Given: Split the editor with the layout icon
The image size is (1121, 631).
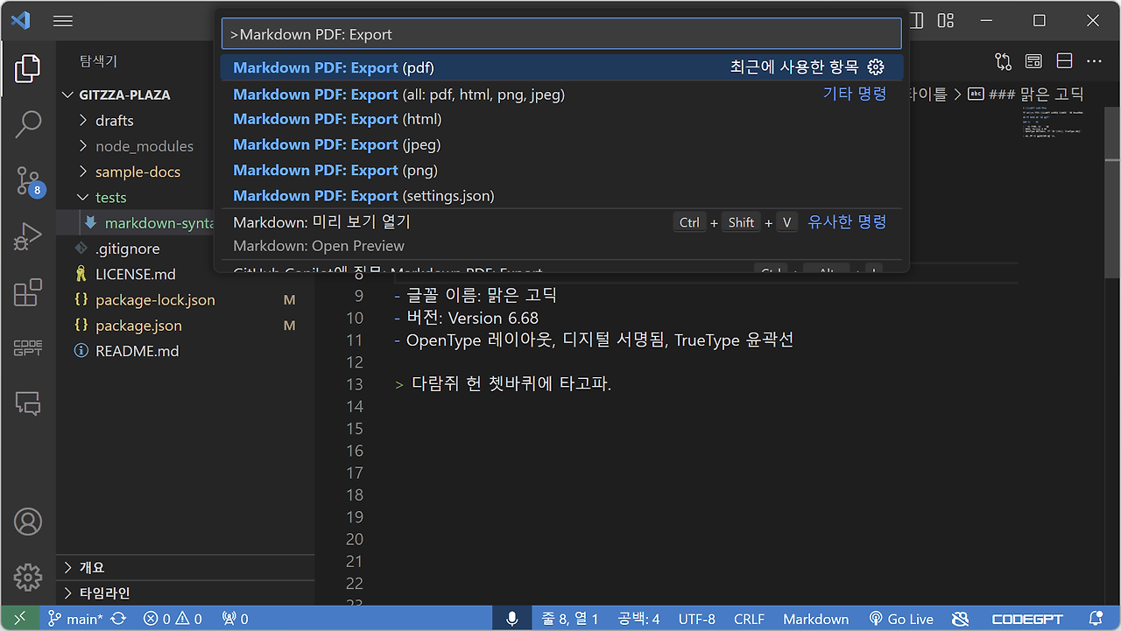Looking at the screenshot, I should point(1064,61).
